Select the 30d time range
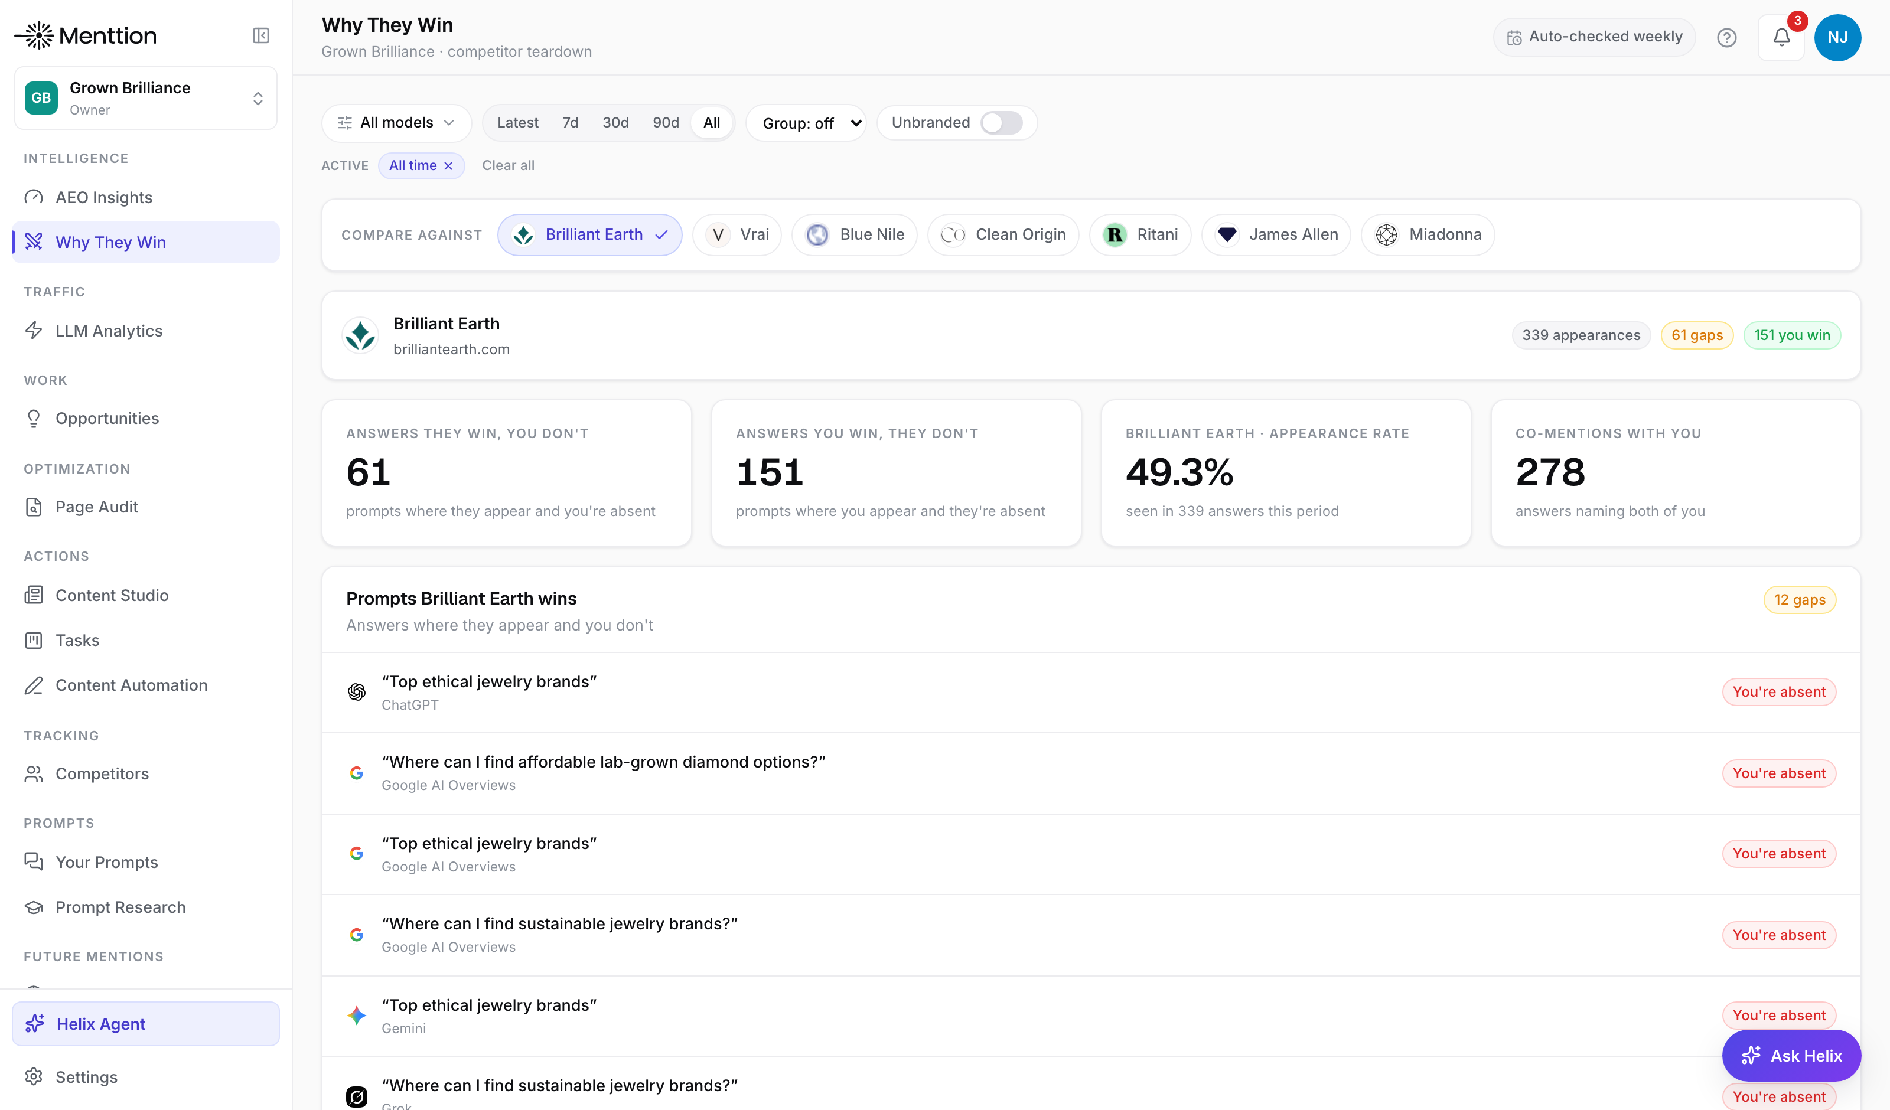The image size is (1890, 1110). 615,122
